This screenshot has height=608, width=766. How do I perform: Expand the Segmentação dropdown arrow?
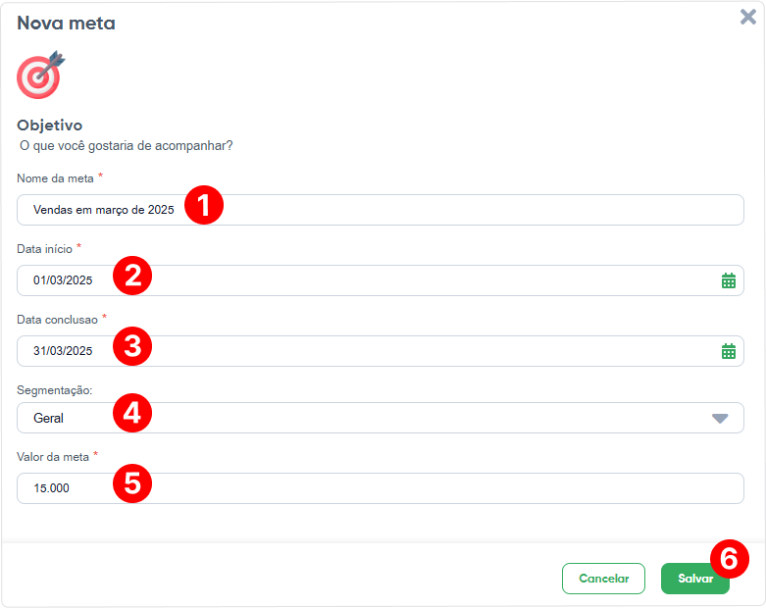720,419
